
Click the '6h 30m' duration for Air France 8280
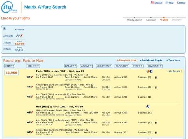106,87
